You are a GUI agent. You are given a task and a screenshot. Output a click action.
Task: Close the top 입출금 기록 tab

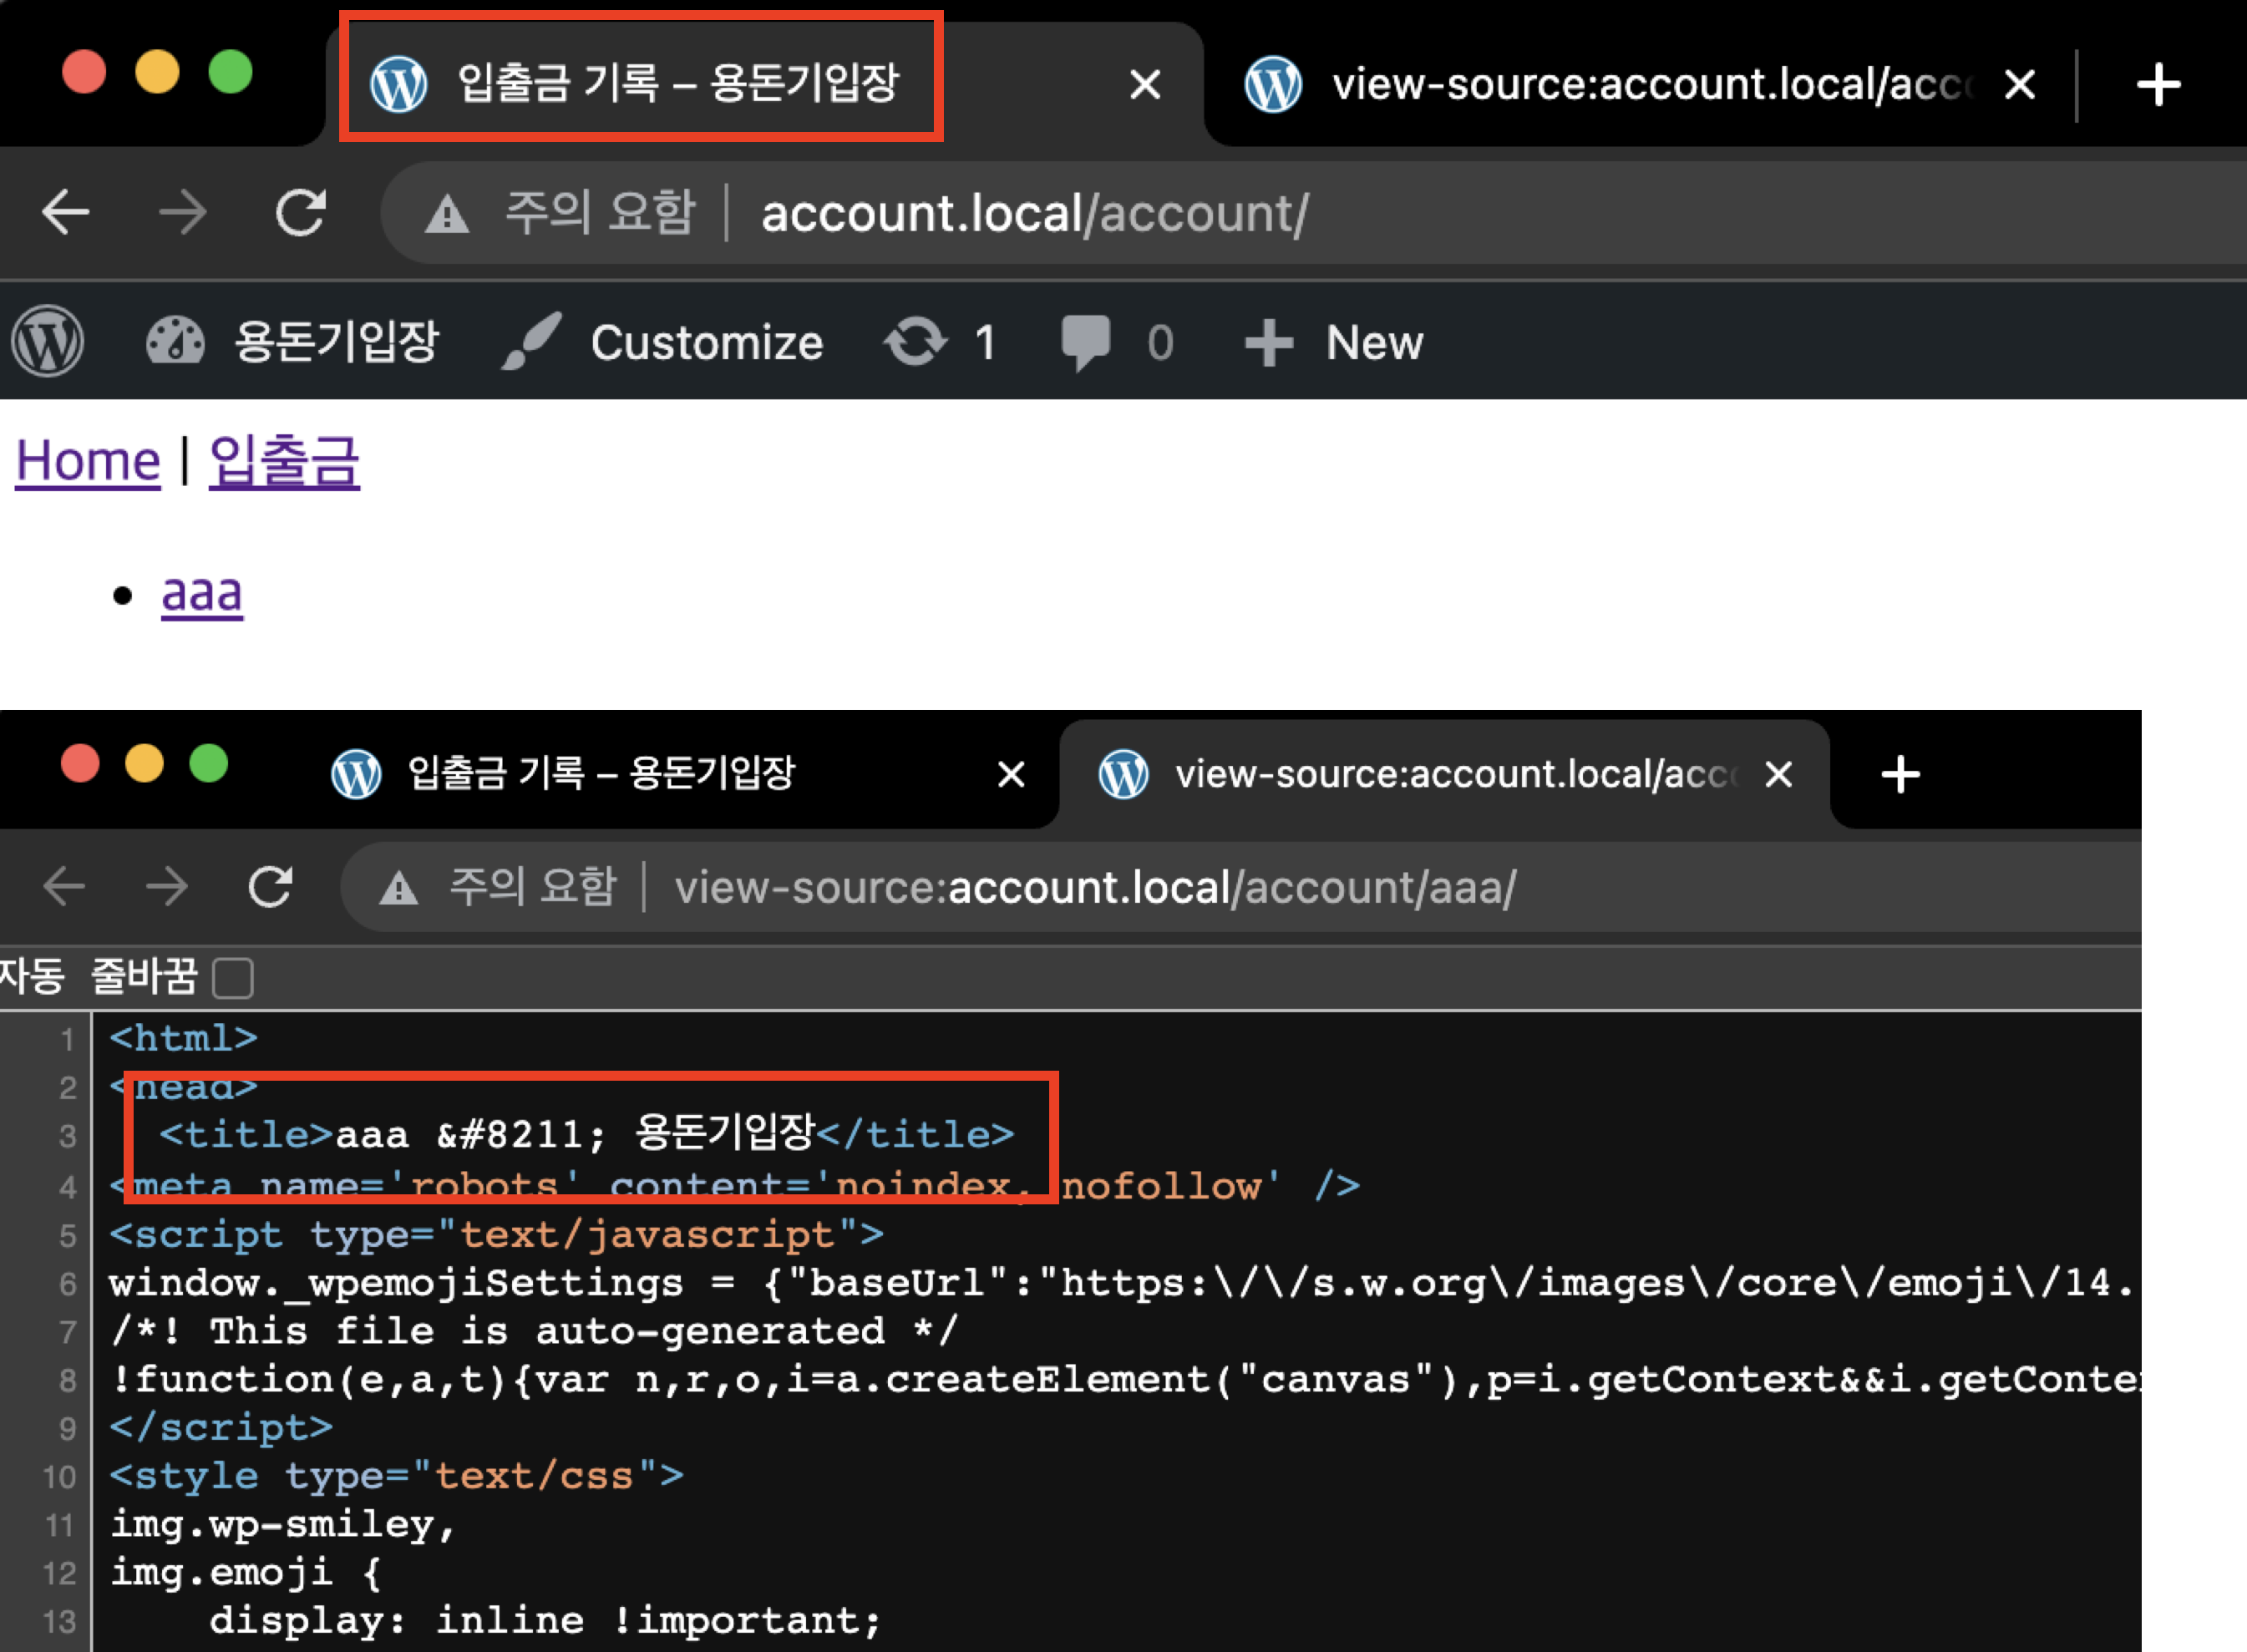(x=1145, y=85)
